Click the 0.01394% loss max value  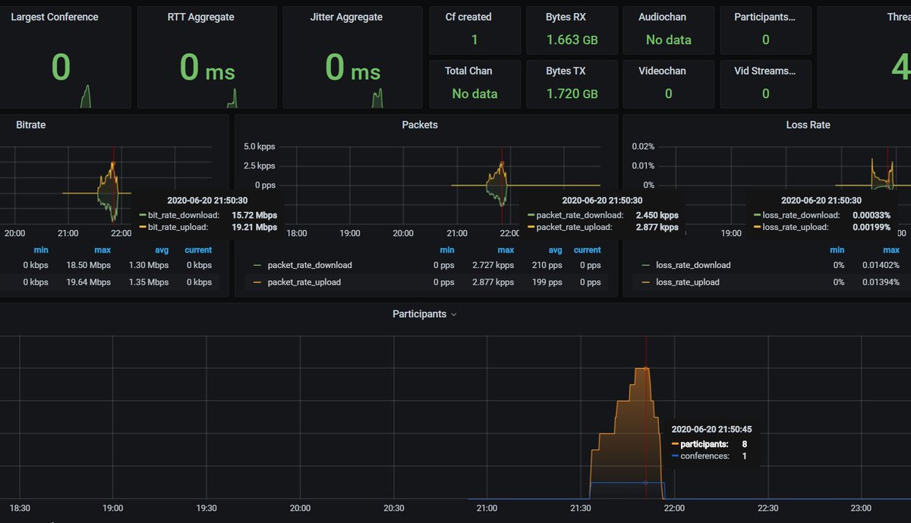tap(881, 282)
